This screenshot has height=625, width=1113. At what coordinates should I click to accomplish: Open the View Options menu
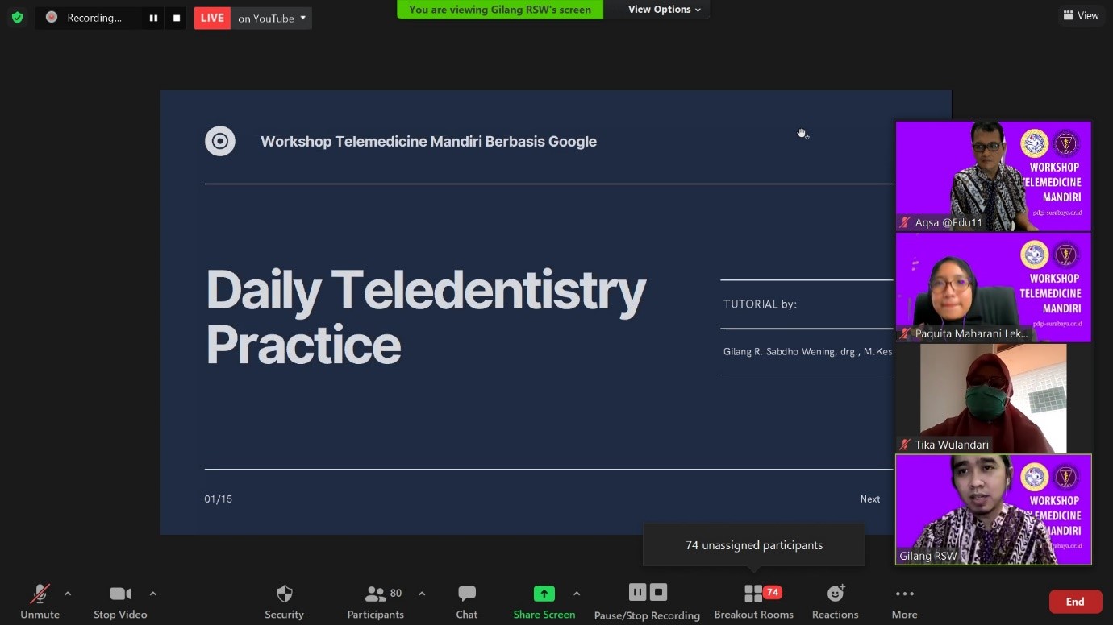pyautogui.click(x=664, y=10)
